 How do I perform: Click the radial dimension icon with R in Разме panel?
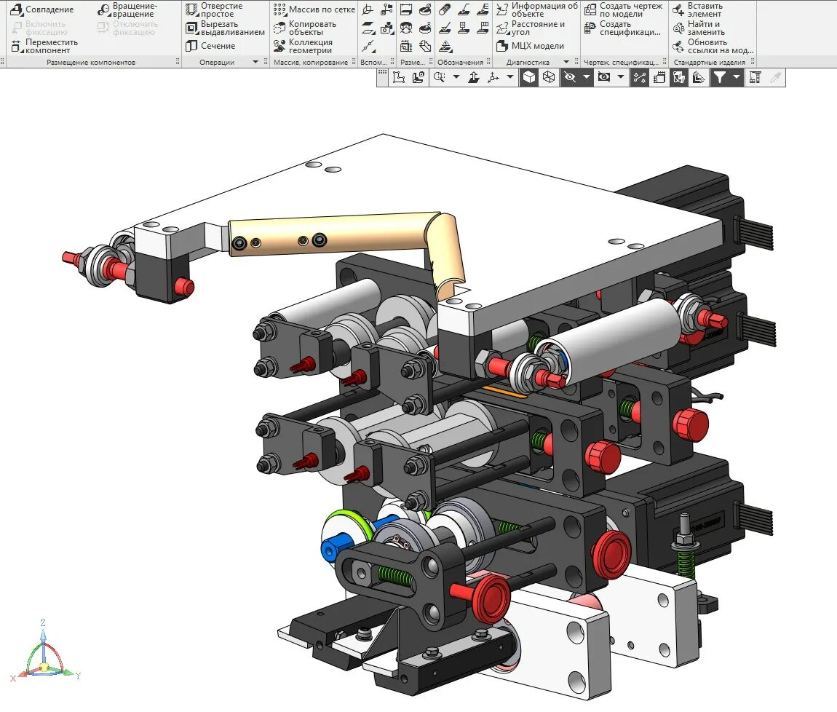pos(425,28)
